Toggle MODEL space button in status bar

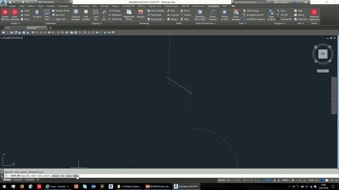point(221,180)
